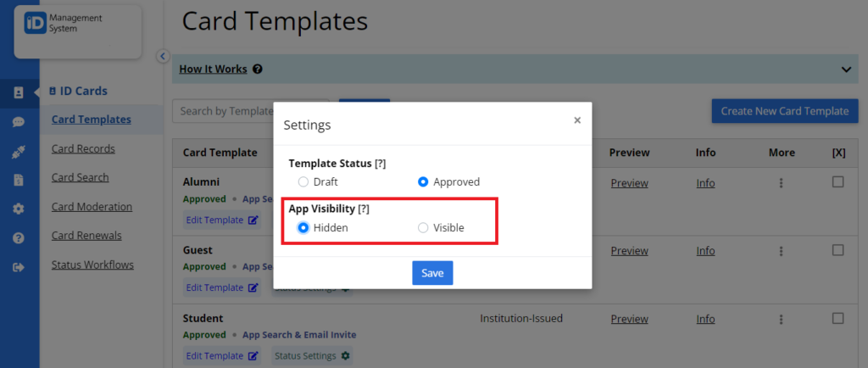Open the Student row three-dot More menu
The height and width of the screenshot is (368, 868).
click(x=781, y=320)
